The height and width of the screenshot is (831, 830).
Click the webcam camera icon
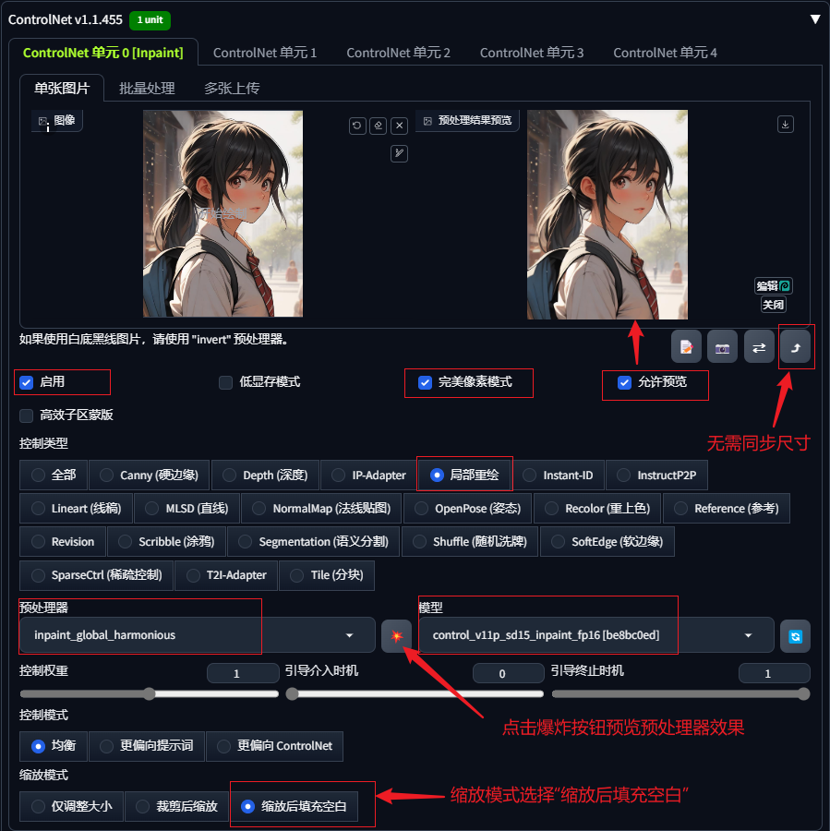pyautogui.click(x=722, y=347)
